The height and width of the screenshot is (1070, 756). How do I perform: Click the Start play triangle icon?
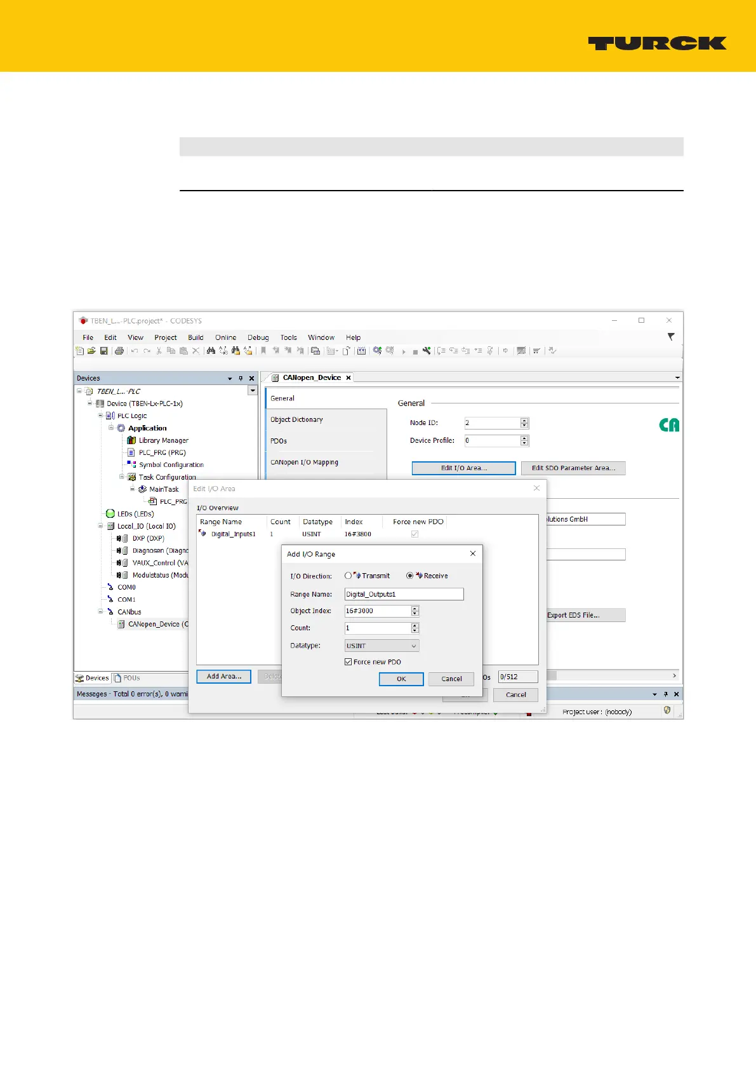(404, 351)
